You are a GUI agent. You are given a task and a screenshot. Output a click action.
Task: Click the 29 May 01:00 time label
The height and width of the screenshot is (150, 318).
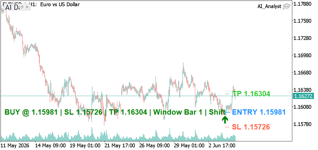(189, 146)
